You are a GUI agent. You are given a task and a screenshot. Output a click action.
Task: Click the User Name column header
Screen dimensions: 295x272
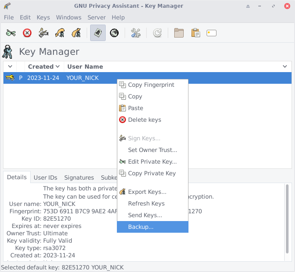pyautogui.click(x=85, y=66)
